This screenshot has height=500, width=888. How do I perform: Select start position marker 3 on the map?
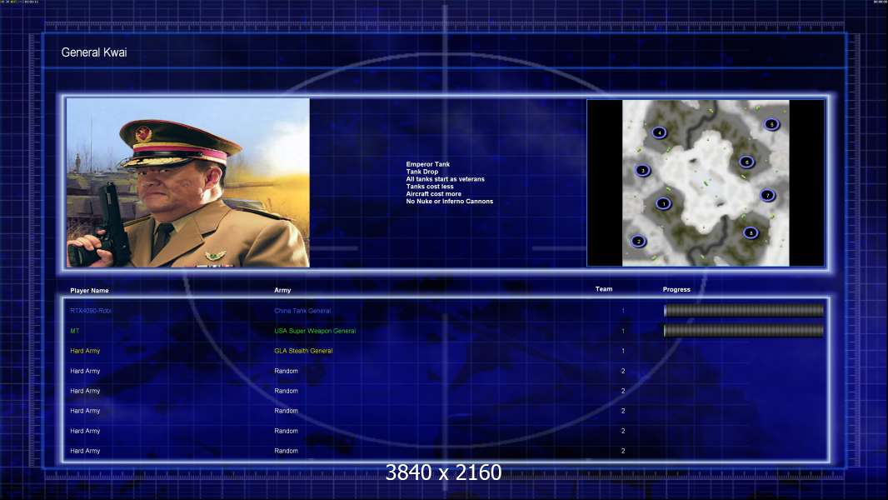643,170
